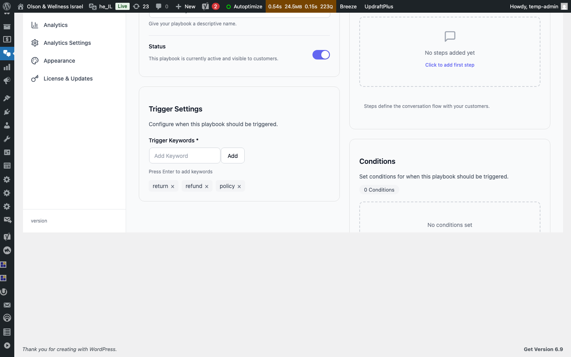Image resolution: width=571 pixels, height=357 pixels.
Task: Click the Add keyword button
Action: point(232,156)
